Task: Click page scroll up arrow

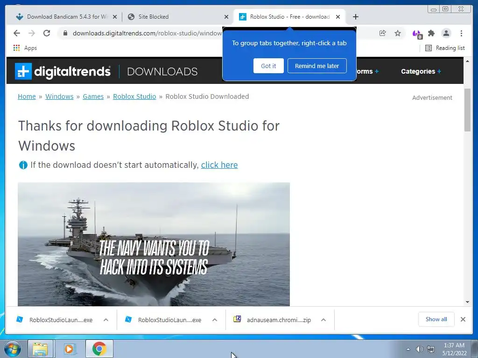Action: point(467,61)
